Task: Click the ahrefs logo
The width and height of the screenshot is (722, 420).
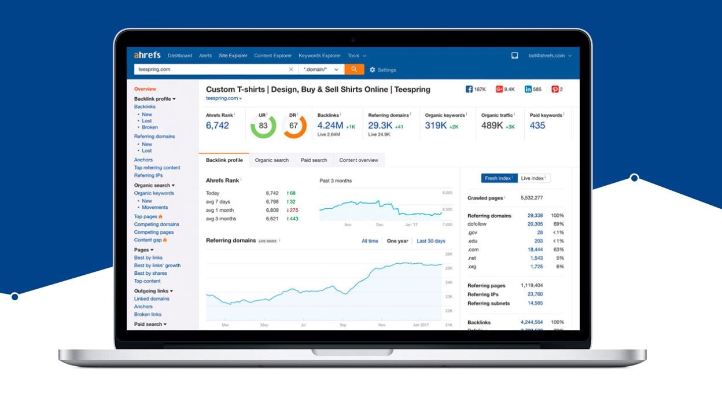Action: pos(148,55)
